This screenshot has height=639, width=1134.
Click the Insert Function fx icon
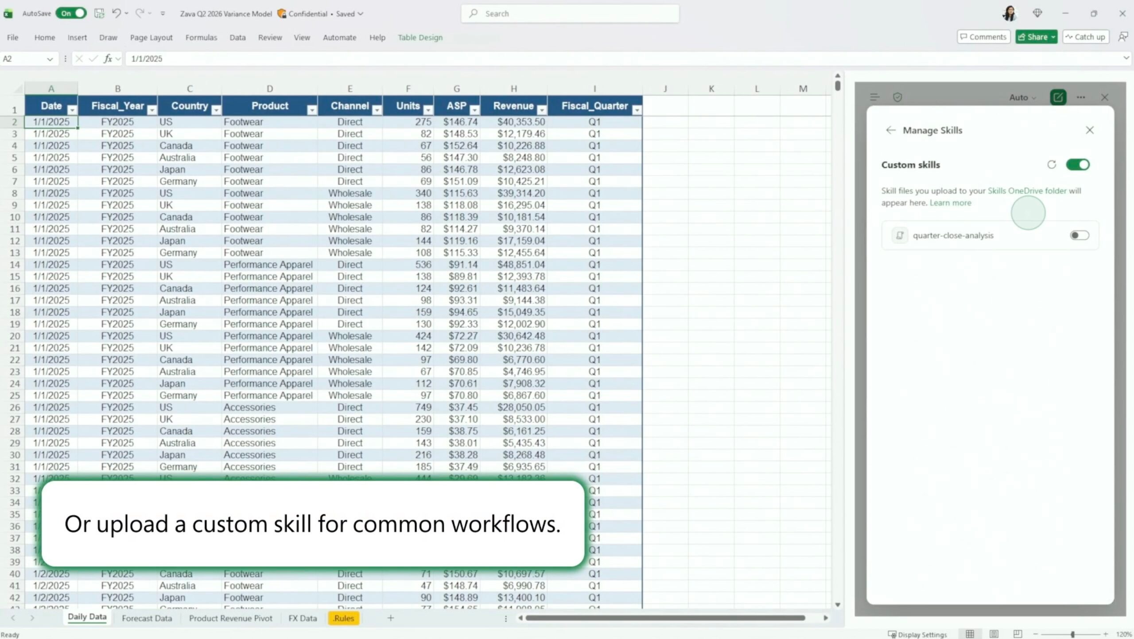[108, 59]
